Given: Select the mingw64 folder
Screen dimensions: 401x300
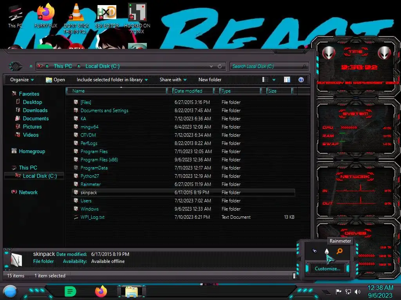Looking at the screenshot, I should pyautogui.click(x=184, y=127).
